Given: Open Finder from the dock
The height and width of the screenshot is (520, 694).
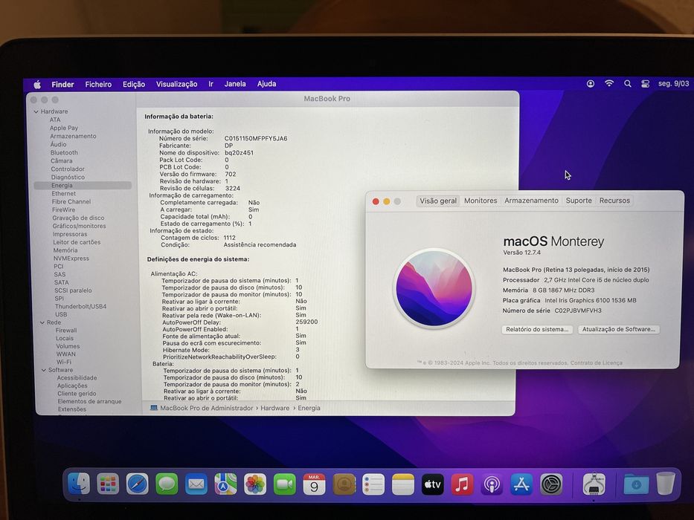Looking at the screenshot, I should point(80,484).
